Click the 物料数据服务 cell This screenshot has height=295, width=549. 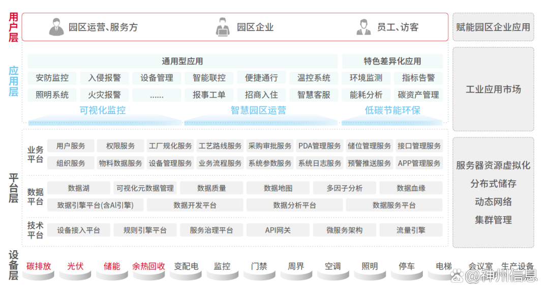(x=120, y=163)
